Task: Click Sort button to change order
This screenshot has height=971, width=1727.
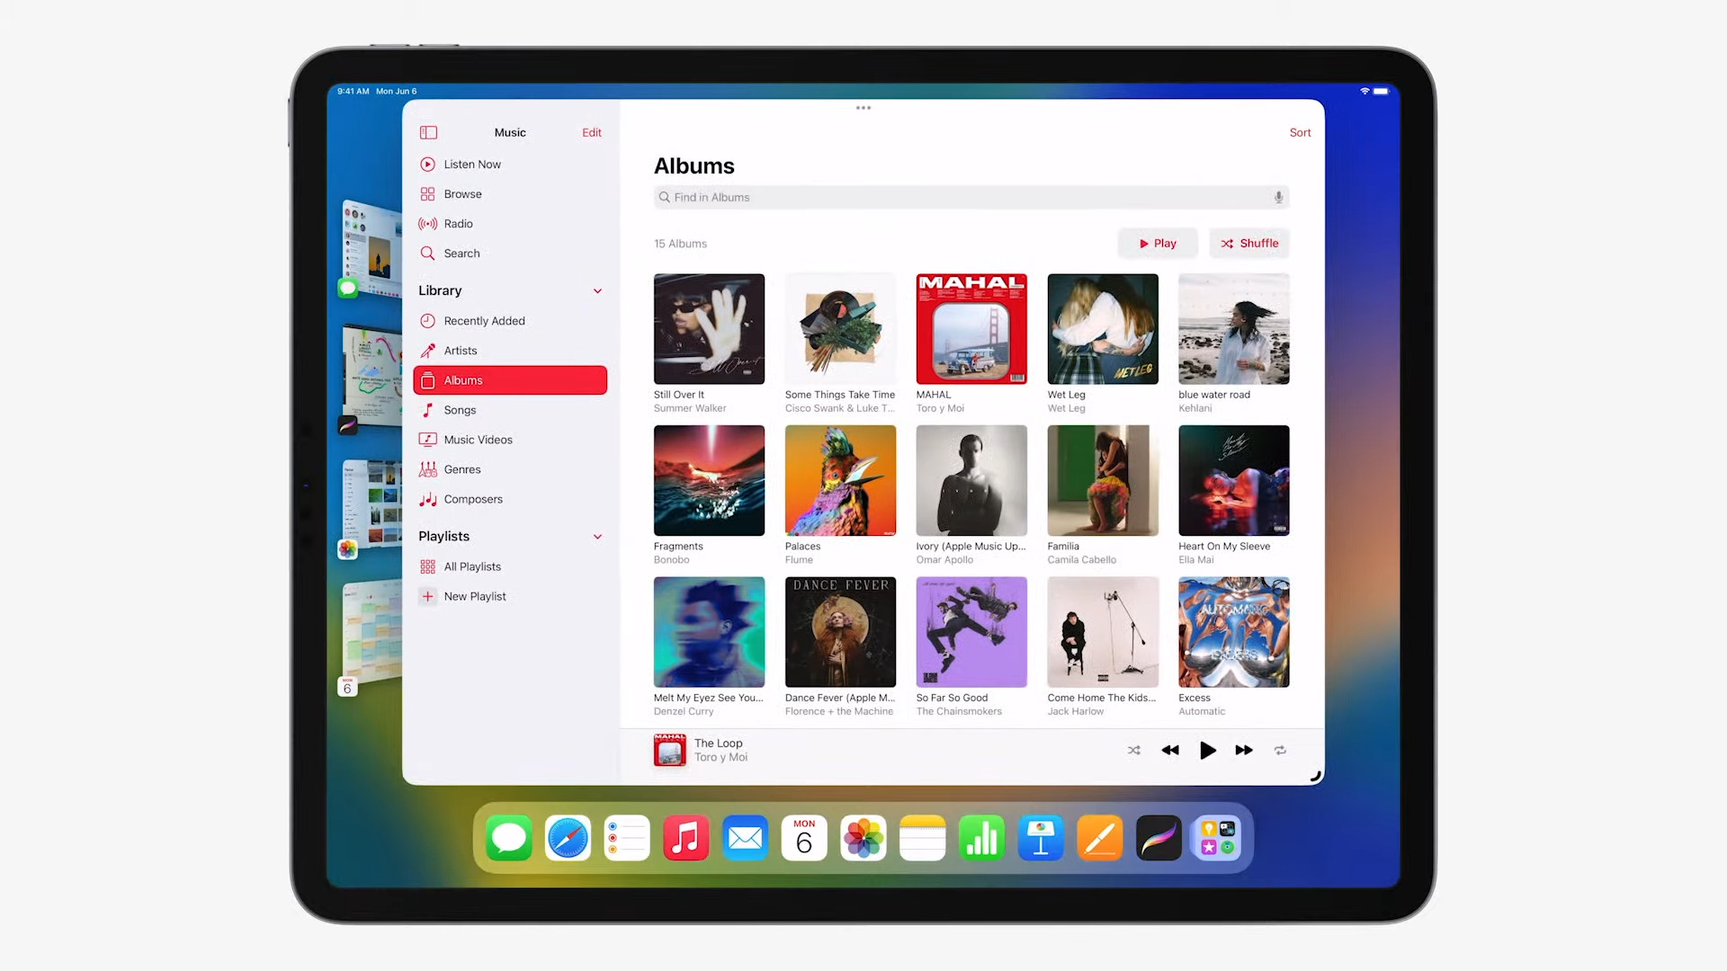Action: point(1300,131)
